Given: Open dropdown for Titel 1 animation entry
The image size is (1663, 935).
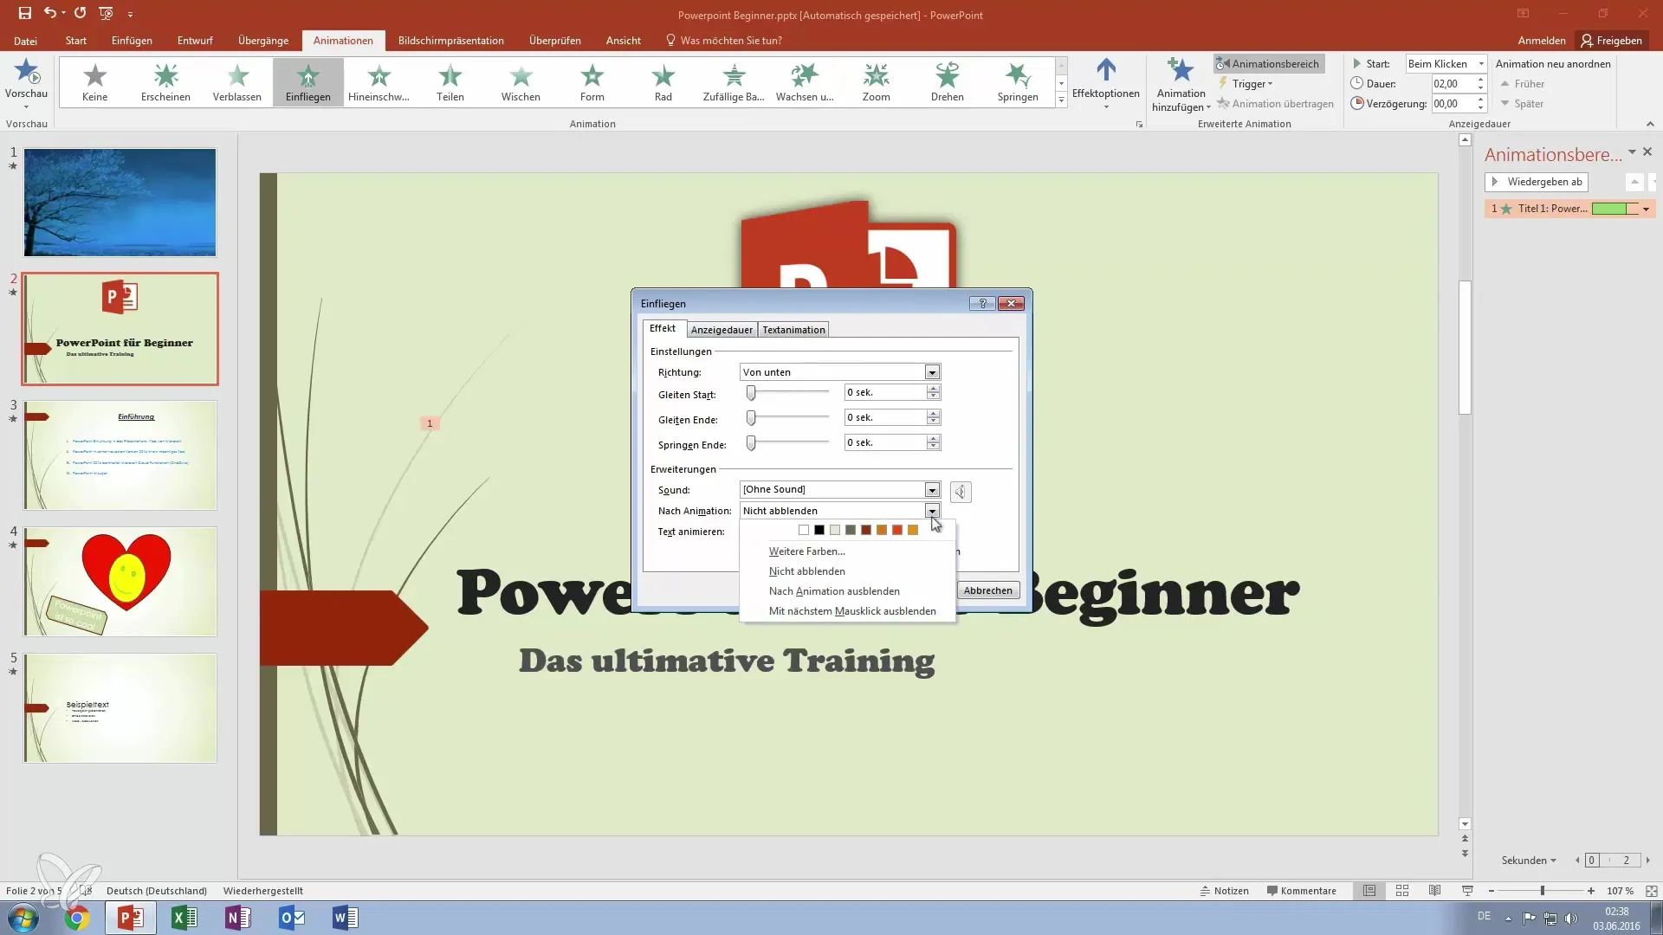Looking at the screenshot, I should tap(1646, 209).
